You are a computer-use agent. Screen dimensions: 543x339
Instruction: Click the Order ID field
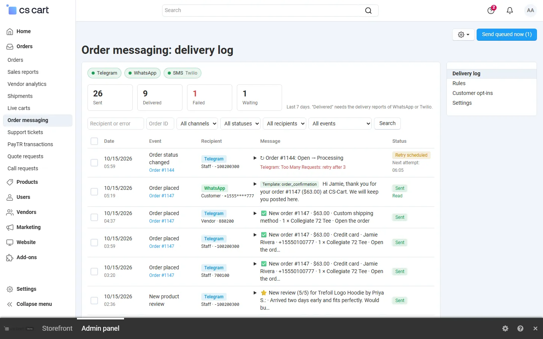pos(160,124)
